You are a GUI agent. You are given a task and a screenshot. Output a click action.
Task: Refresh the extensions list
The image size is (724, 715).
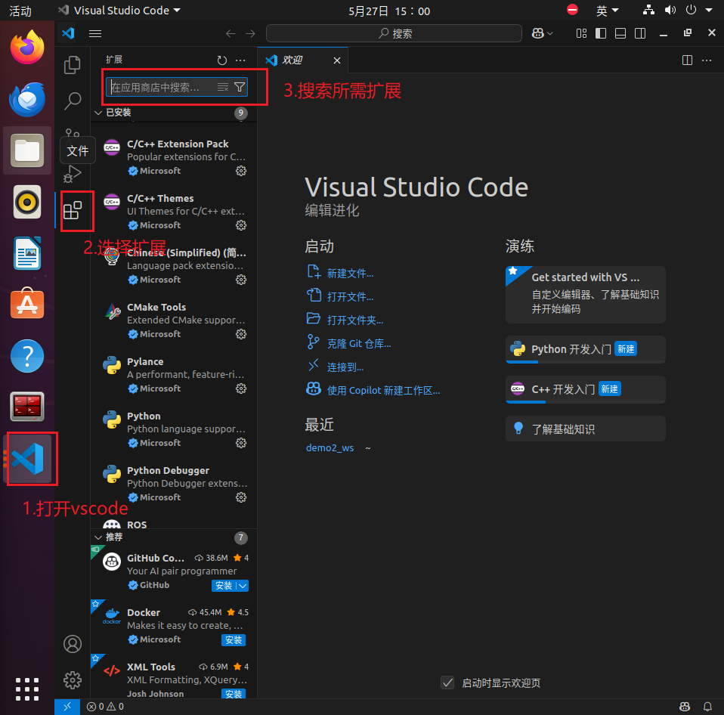click(x=222, y=60)
